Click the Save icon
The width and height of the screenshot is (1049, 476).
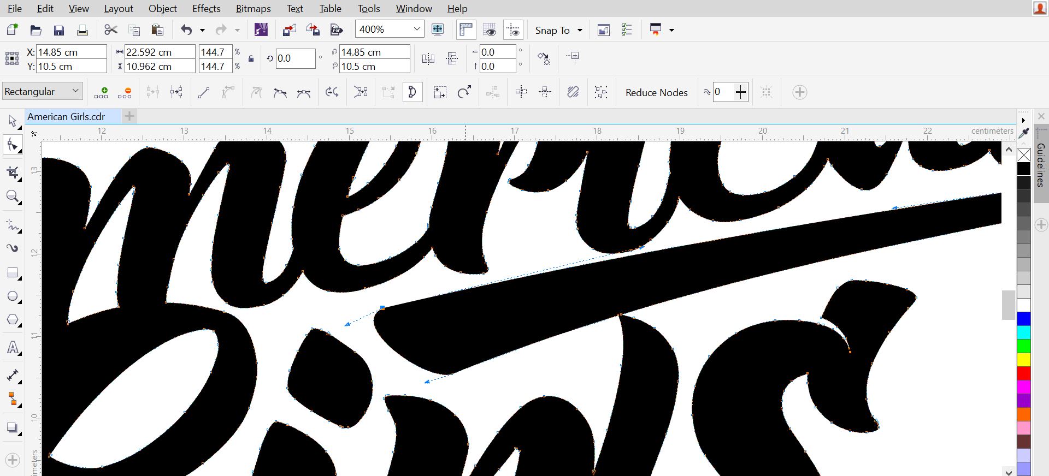point(59,30)
